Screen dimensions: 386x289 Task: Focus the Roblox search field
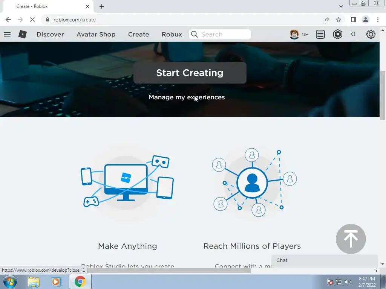[x=220, y=34]
